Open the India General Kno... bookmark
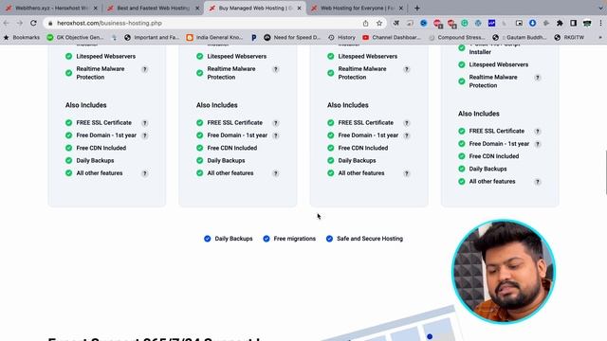Image resolution: width=607 pixels, height=341 pixels. coord(214,38)
